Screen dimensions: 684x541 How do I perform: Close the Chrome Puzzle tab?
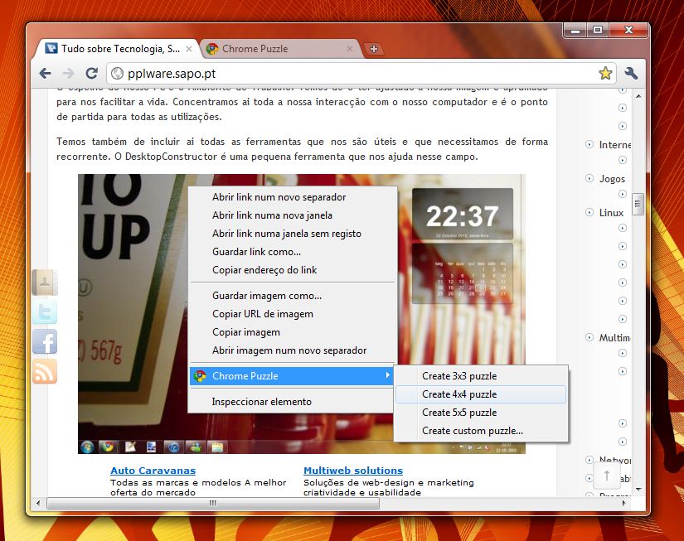click(349, 49)
